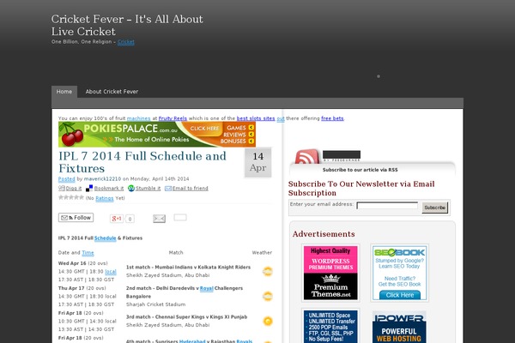Click the Email to friend envelope icon
Viewport: 515px width, 343px height.
pyautogui.click(x=168, y=188)
